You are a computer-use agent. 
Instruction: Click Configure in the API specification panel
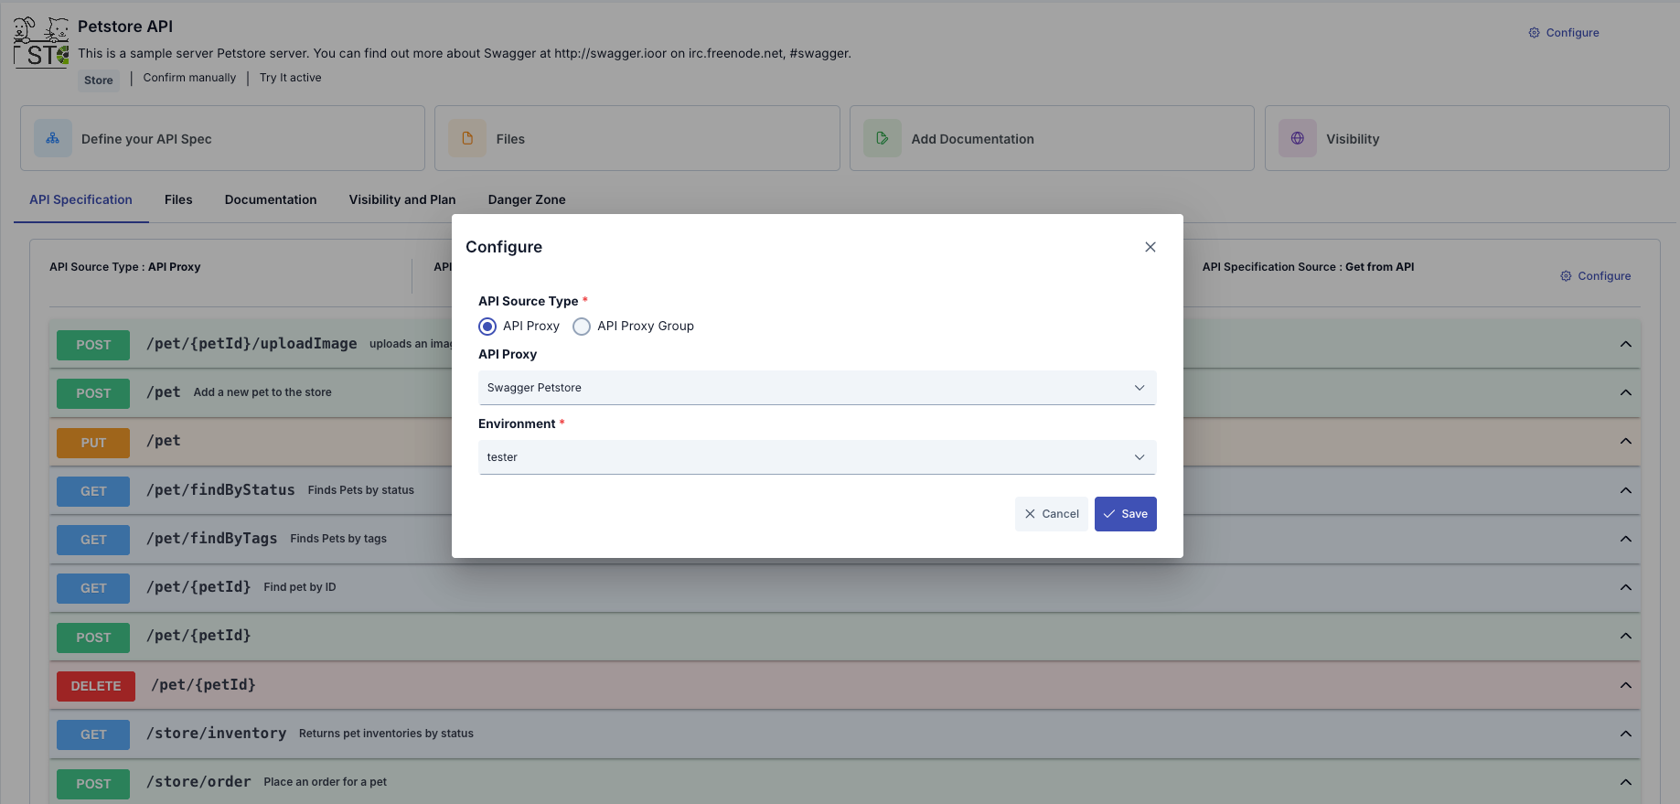coord(1596,276)
